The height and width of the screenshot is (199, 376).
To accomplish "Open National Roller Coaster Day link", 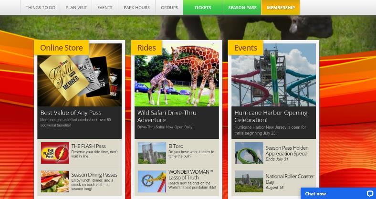I will tap(290, 179).
